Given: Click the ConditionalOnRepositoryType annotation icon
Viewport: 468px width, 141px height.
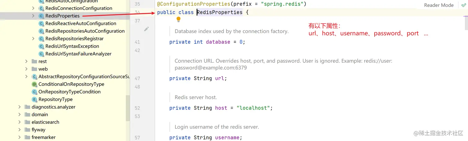Looking at the screenshot, I should [34, 84].
